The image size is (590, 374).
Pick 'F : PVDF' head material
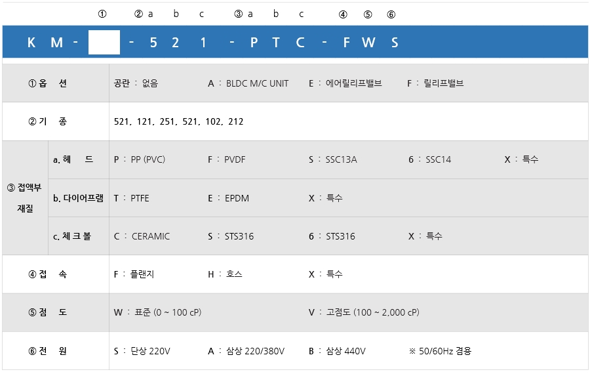tap(226, 159)
